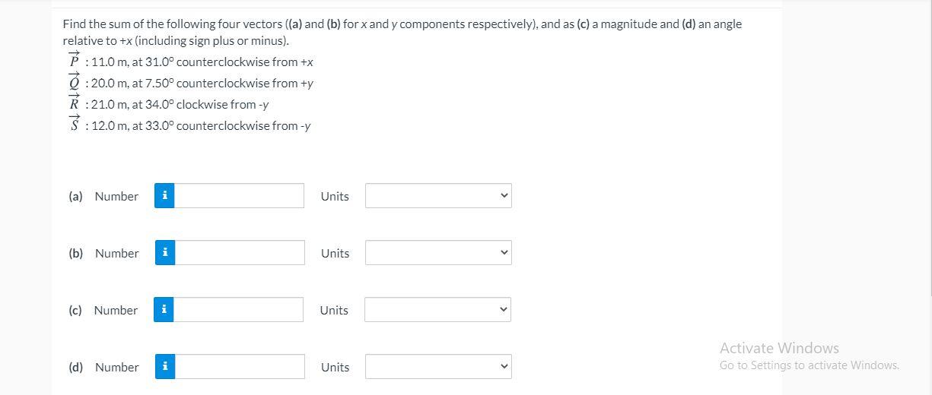Click the "Units" label text of part (b)

[x=335, y=253]
